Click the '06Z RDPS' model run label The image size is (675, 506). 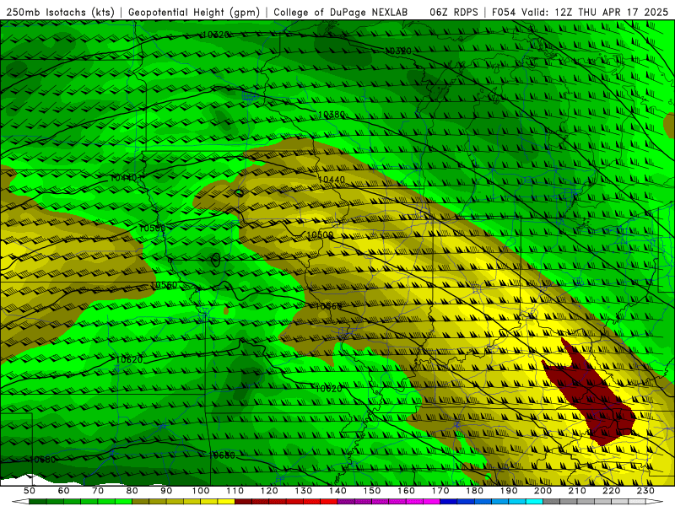(454, 12)
